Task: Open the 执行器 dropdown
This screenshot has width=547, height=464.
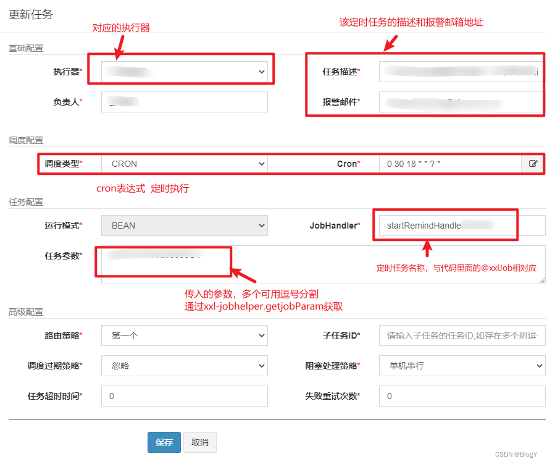Action: pyautogui.click(x=183, y=71)
